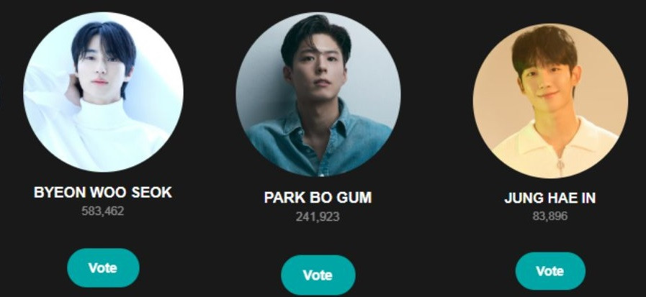The image size is (646, 297).
Task: Select the 583,462 vote count
Action: tap(102, 211)
